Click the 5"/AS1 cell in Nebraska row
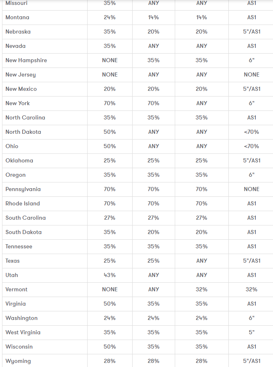This screenshot has width=273, height=367. tap(252, 32)
